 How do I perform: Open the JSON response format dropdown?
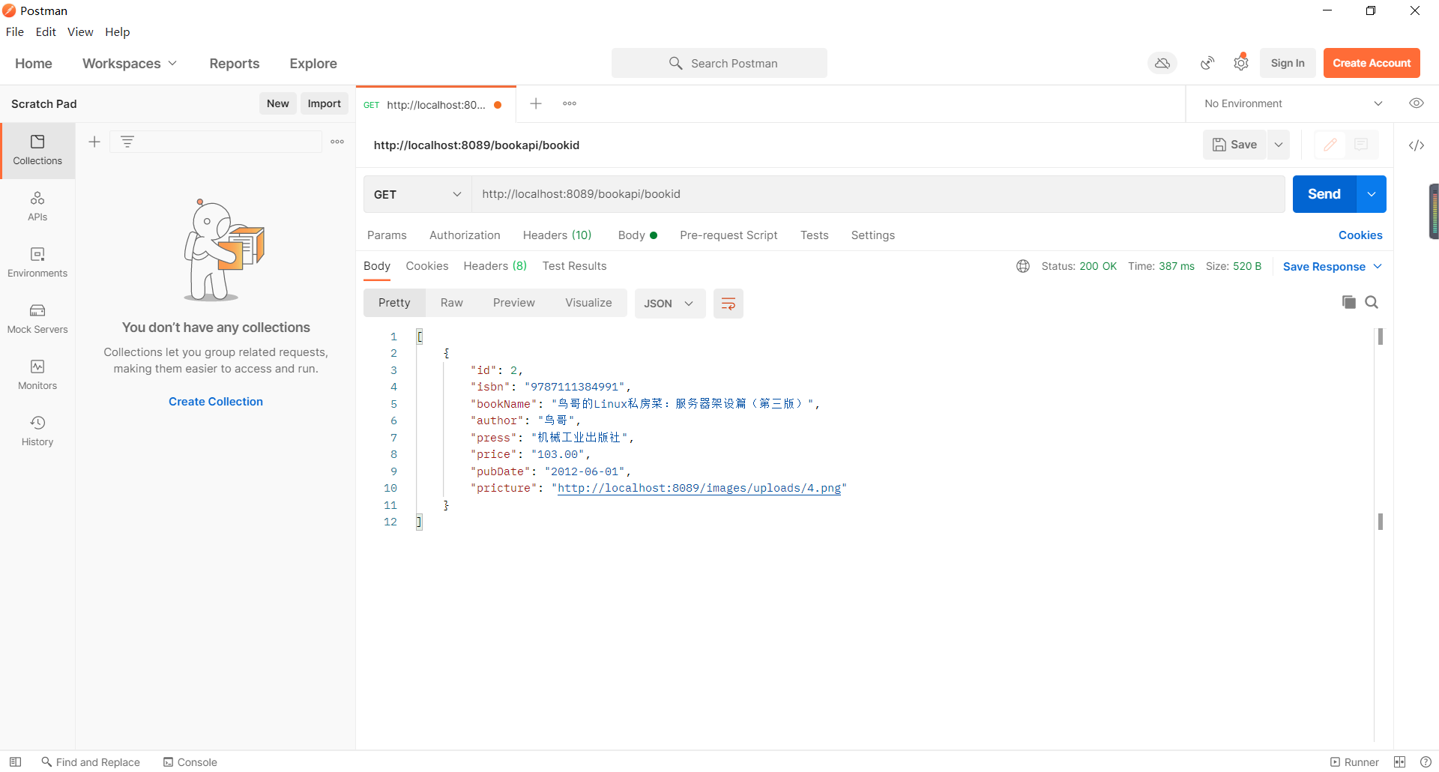[669, 304]
